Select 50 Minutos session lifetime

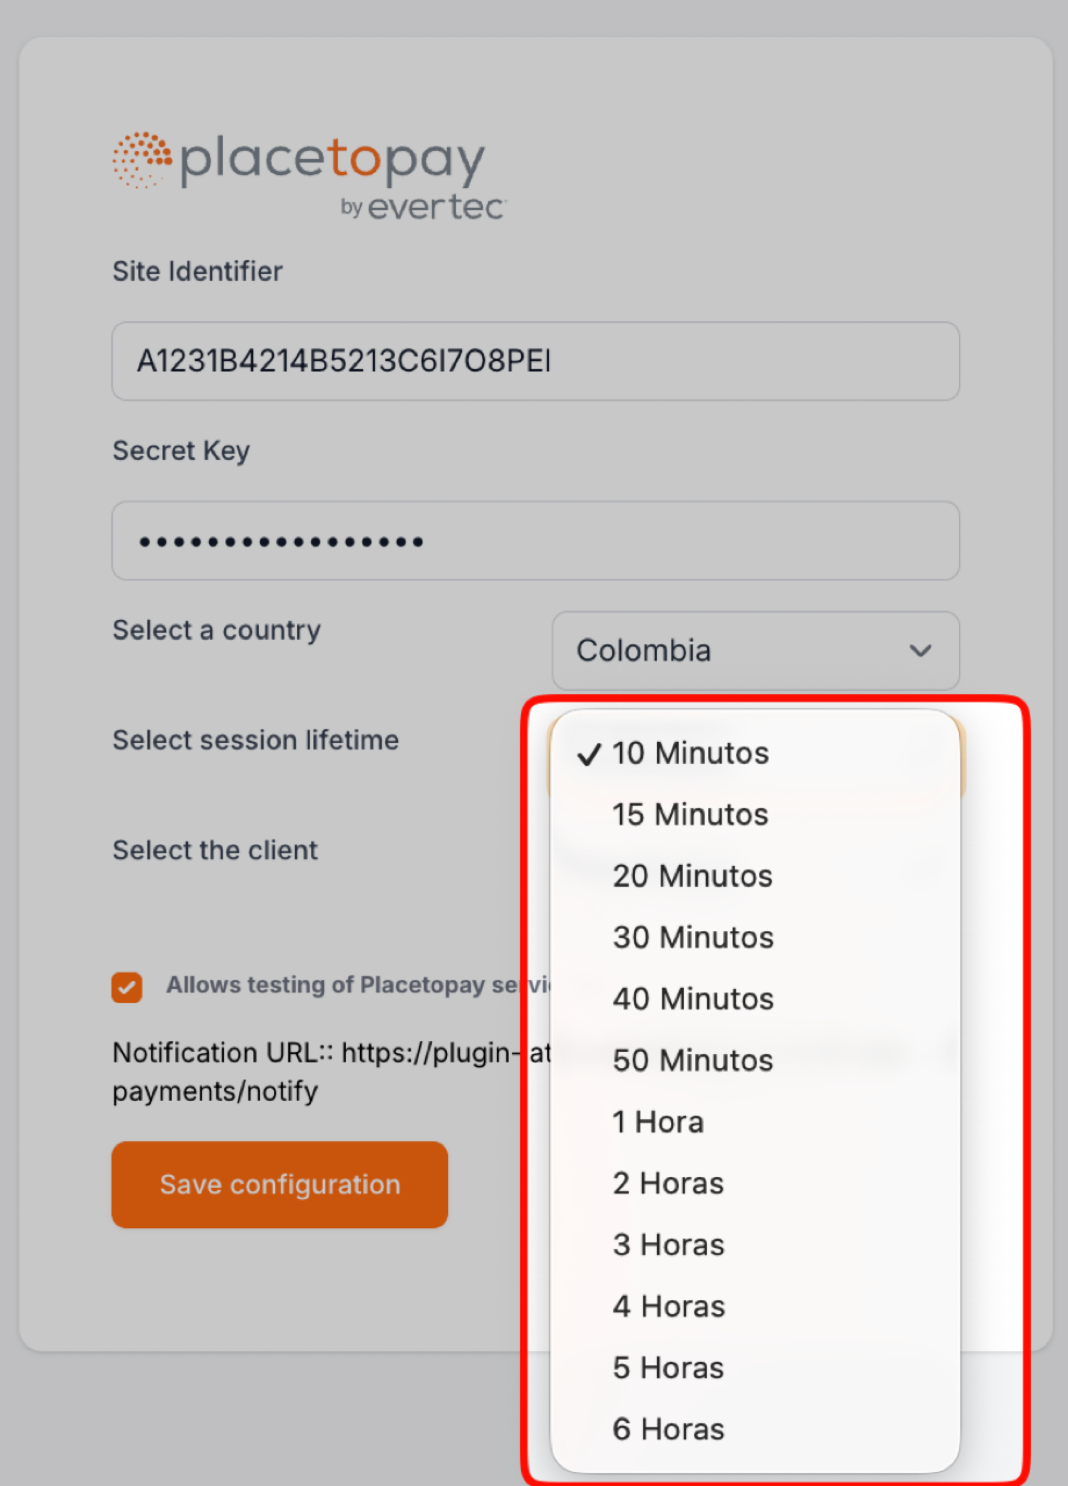(692, 1060)
